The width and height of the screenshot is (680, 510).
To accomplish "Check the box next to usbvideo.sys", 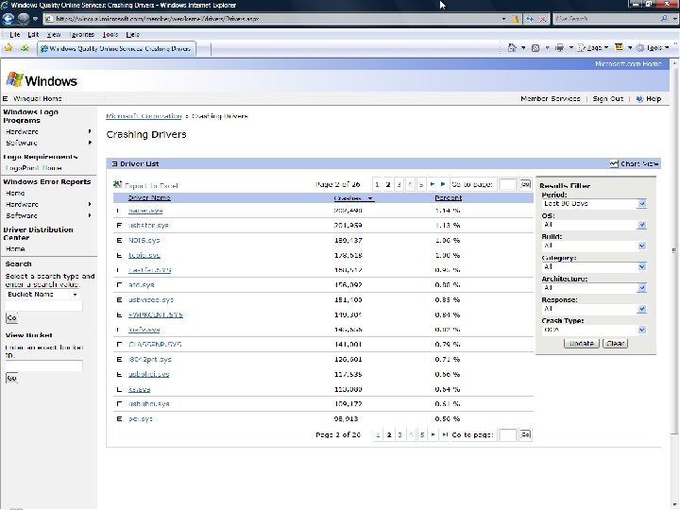I will [118, 298].
